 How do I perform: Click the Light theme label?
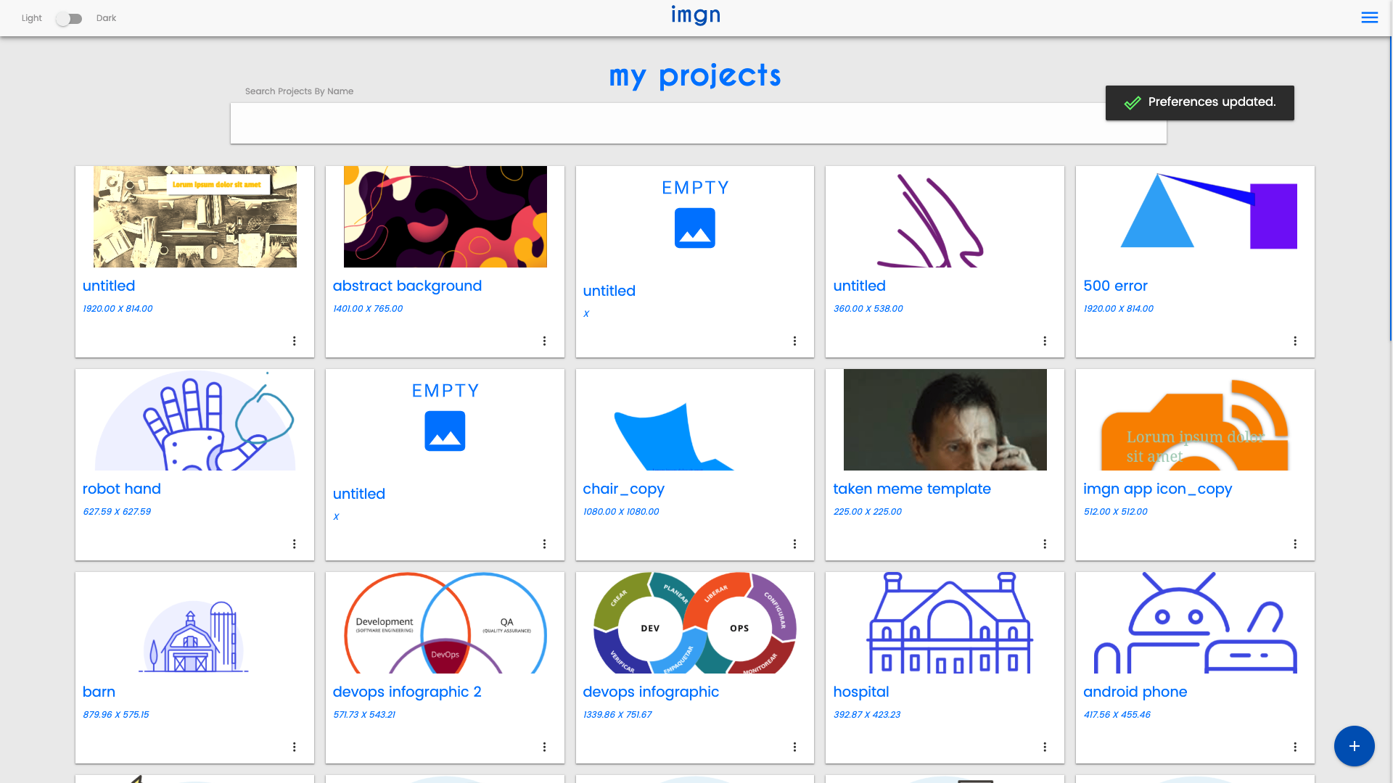(31, 18)
